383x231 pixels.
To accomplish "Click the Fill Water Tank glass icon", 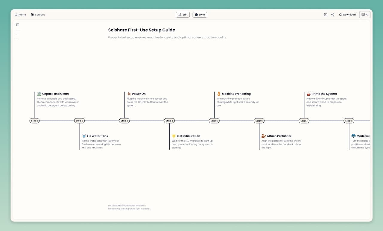I will 84,136.
